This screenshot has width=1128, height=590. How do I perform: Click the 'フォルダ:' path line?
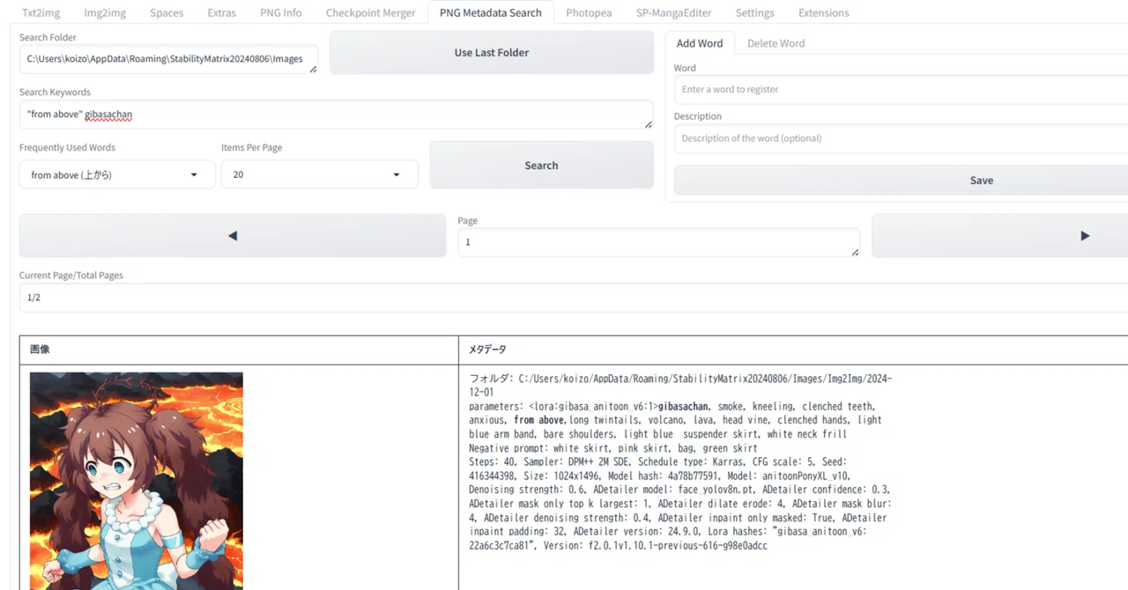[680, 385]
